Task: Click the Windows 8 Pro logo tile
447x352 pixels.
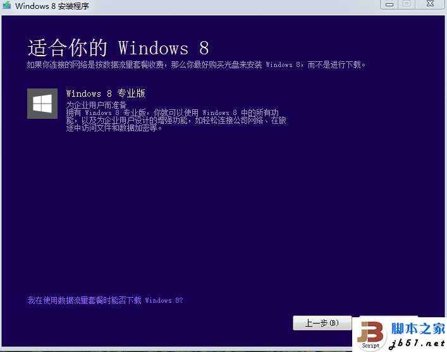Action: point(42,104)
